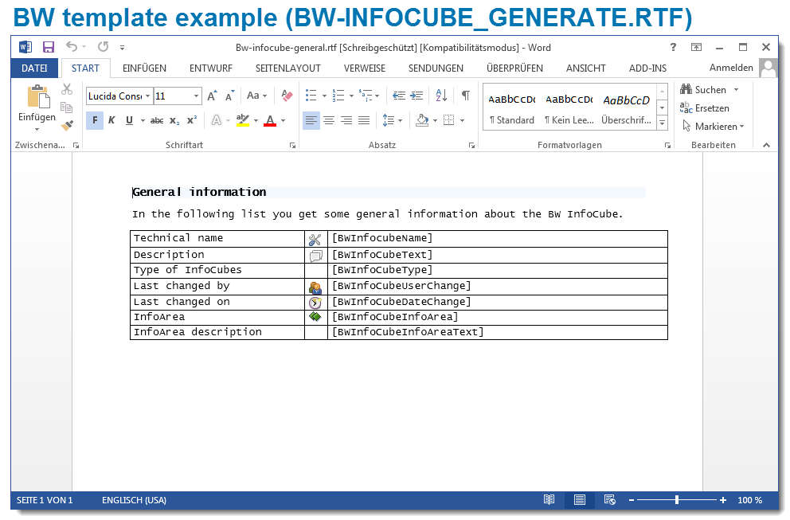The height and width of the screenshot is (520, 790).
Task: Apply red font color
Action: [x=270, y=121]
